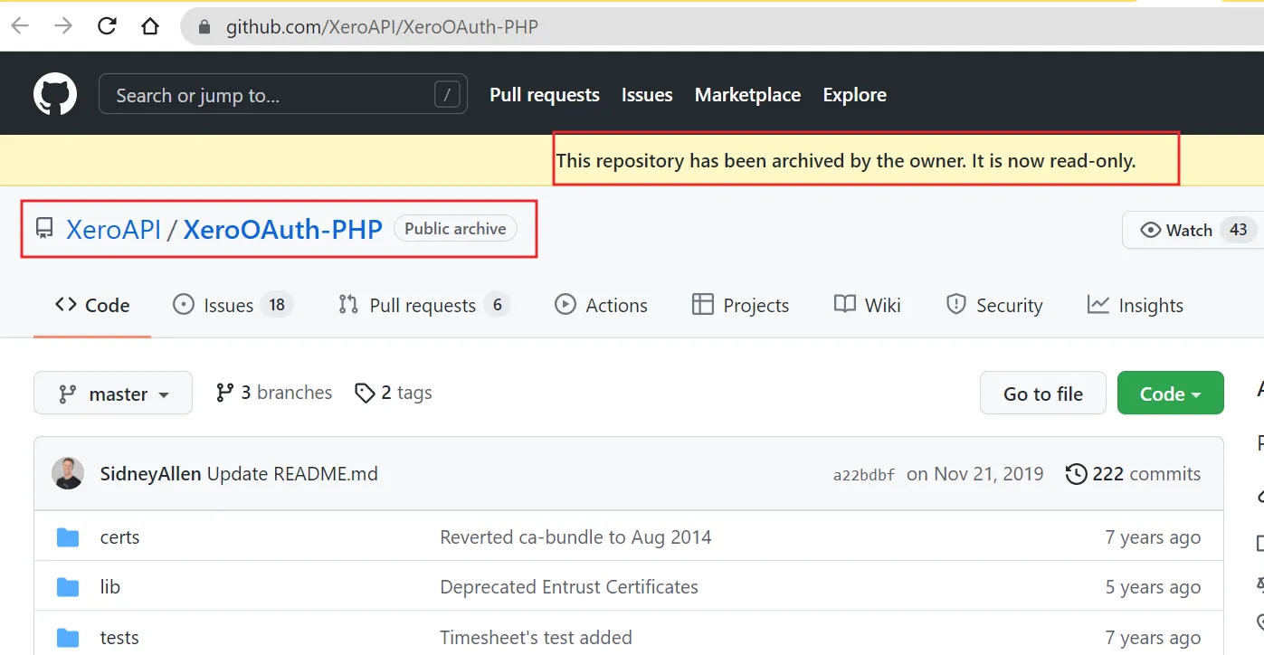
Task: Click the repository icon beside XeroAPI
Action: 44,229
